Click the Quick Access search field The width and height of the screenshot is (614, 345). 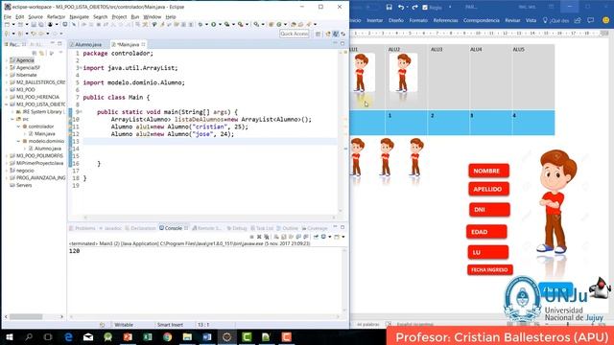coord(295,34)
